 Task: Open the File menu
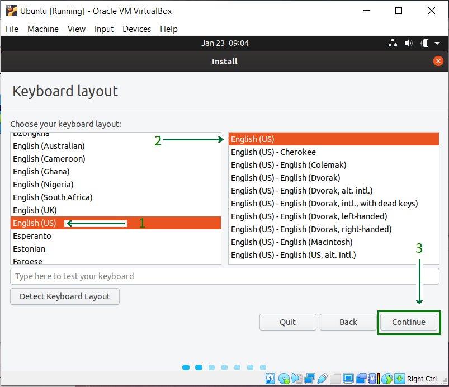(x=12, y=29)
